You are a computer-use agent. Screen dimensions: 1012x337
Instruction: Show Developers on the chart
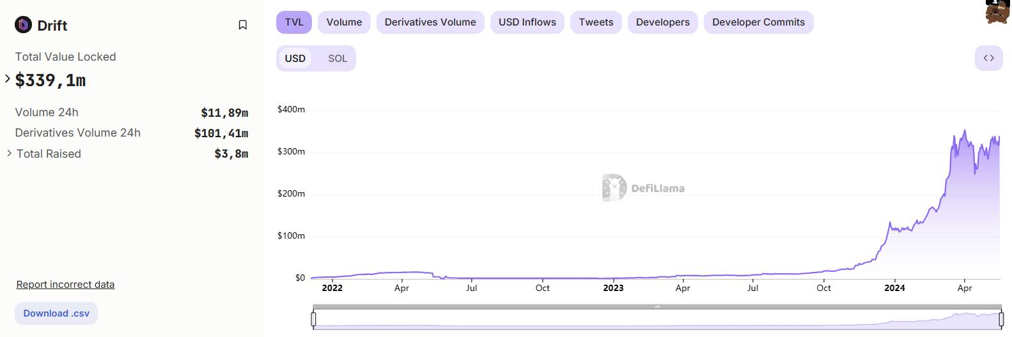(663, 22)
